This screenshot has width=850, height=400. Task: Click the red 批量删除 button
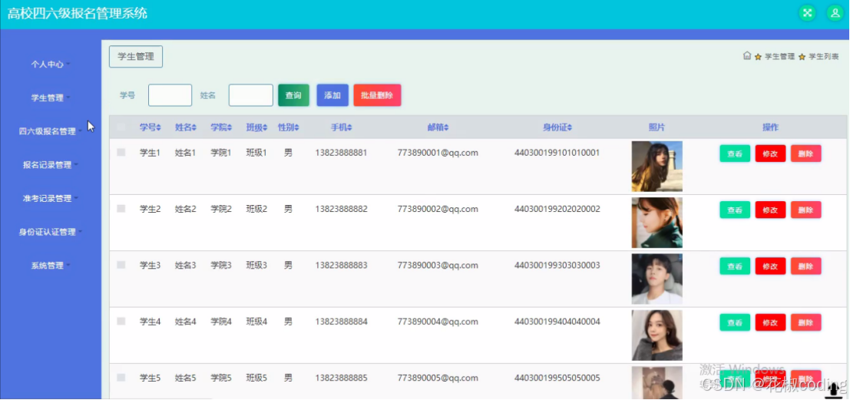(377, 95)
